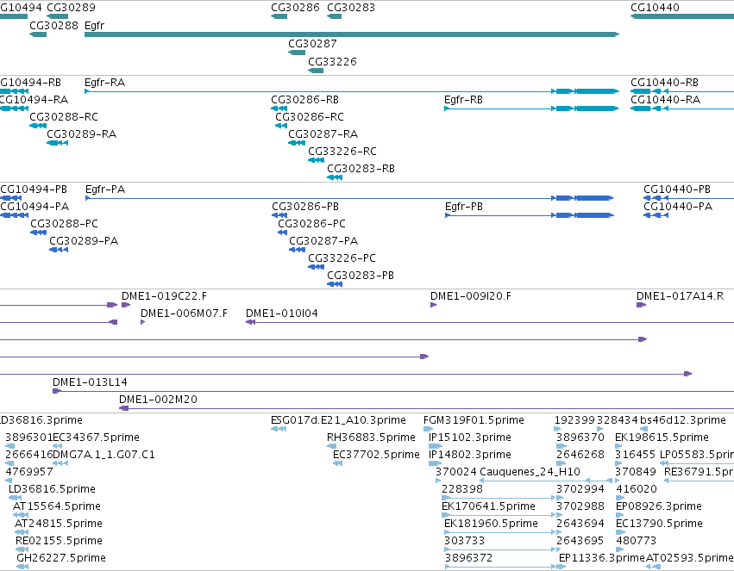The width and height of the screenshot is (734, 571).
Task: Click the CG30286-RC transcript label
Action: [310, 117]
